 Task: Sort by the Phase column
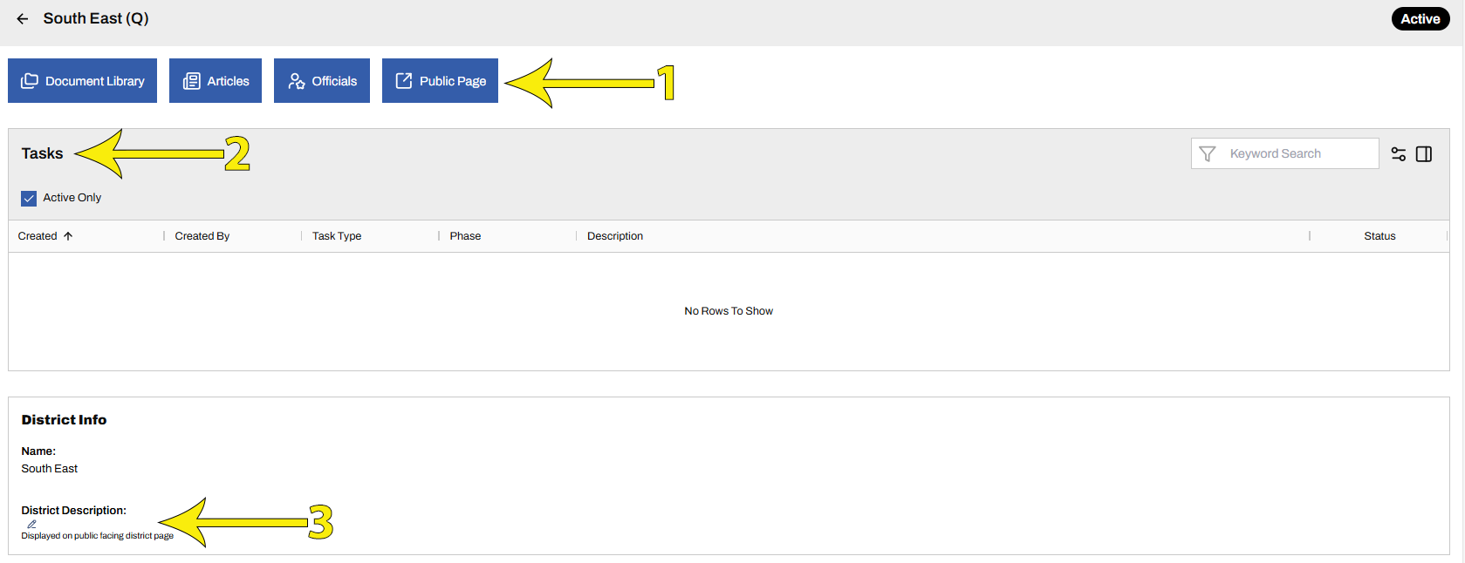point(465,236)
